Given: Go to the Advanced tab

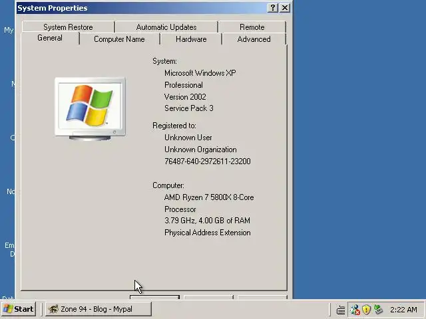Looking at the screenshot, I should point(254,39).
